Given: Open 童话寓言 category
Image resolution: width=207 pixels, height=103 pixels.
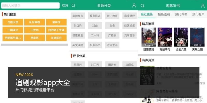Looking at the screenshot, I should click(78, 16).
